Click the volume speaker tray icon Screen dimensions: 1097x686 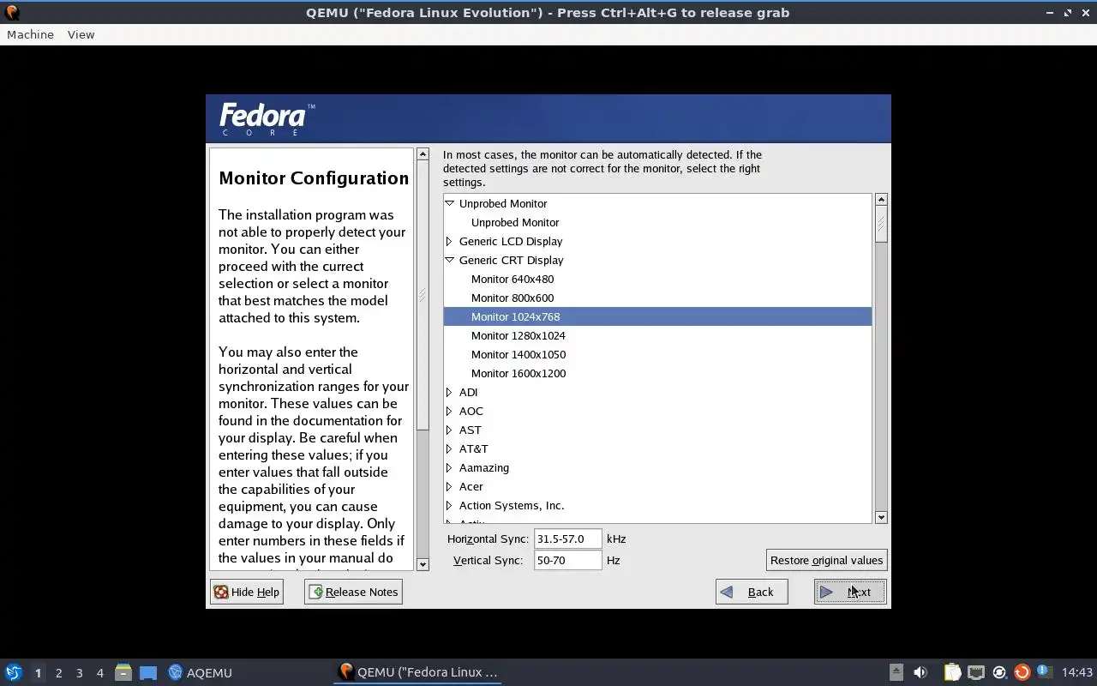(920, 672)
